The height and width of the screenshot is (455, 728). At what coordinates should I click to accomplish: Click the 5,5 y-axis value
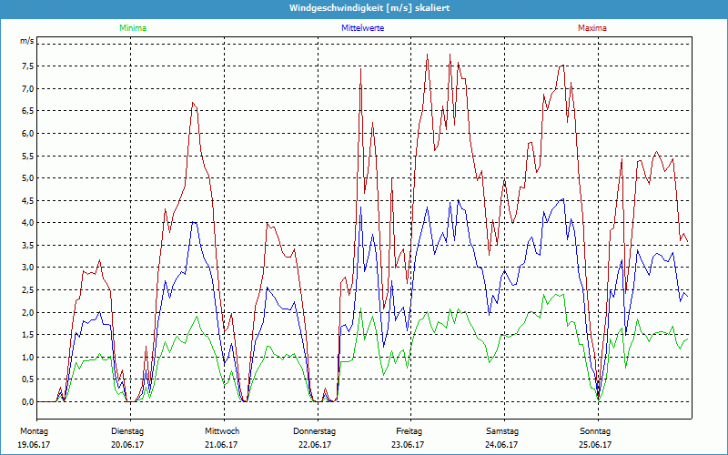pos(28,156)
